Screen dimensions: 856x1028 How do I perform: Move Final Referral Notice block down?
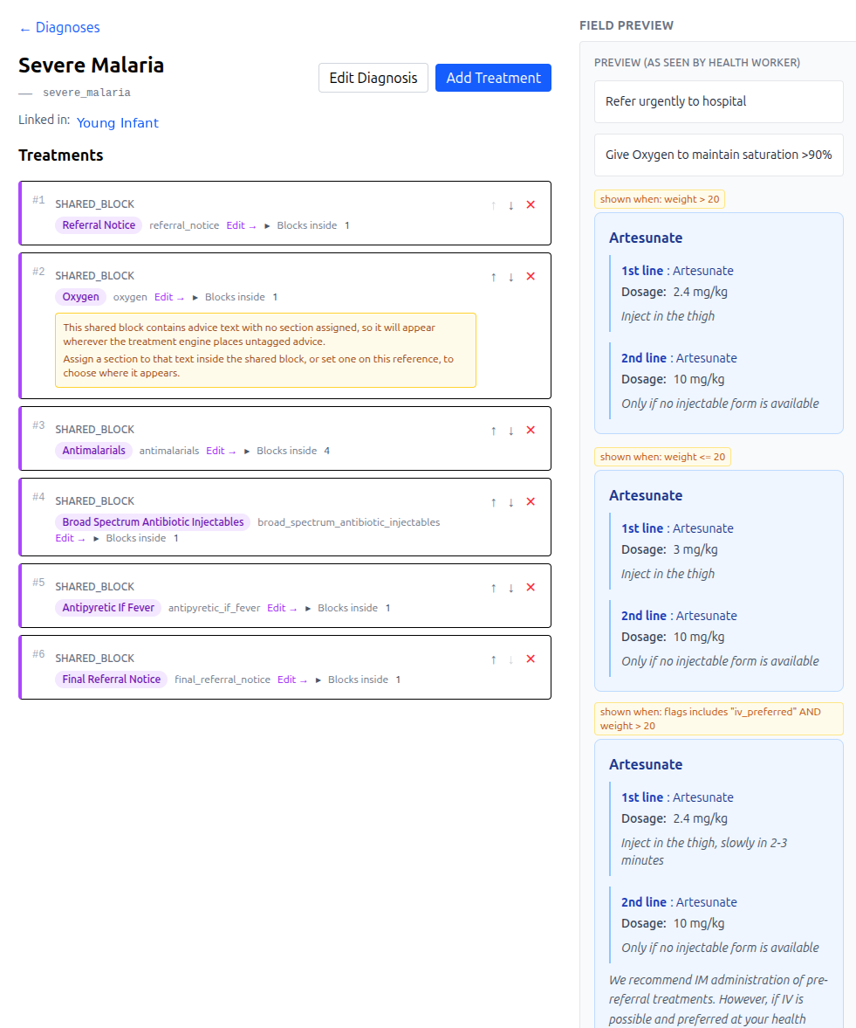point(510,659)
